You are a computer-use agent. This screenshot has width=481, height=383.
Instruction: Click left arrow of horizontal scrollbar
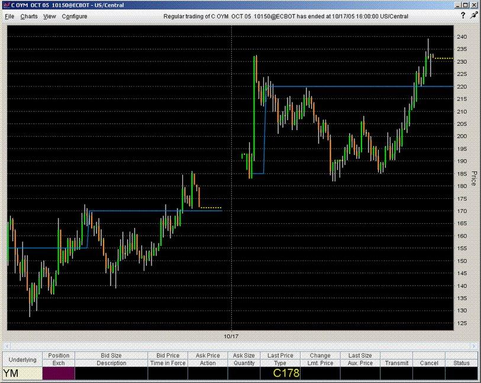coord(6,346)
